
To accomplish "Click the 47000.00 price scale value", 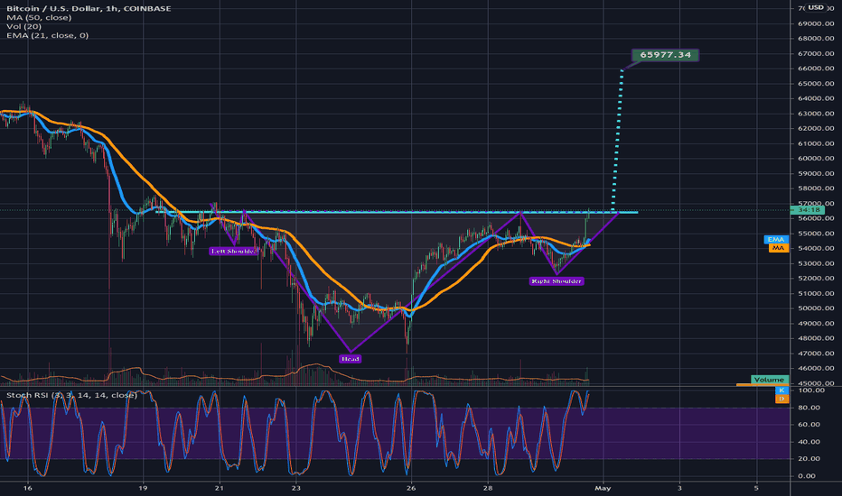I will click(x=816, y=354).
